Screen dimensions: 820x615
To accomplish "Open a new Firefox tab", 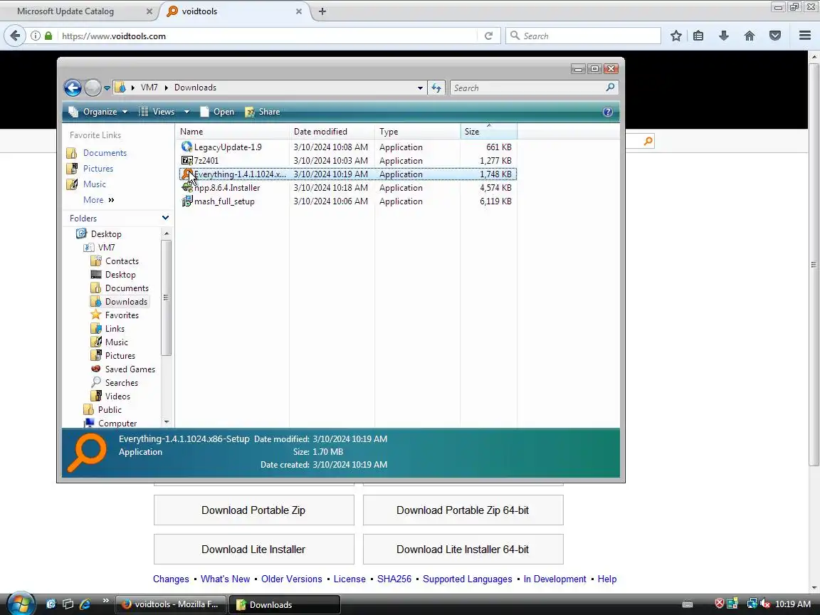I will [x=322, y=11].
